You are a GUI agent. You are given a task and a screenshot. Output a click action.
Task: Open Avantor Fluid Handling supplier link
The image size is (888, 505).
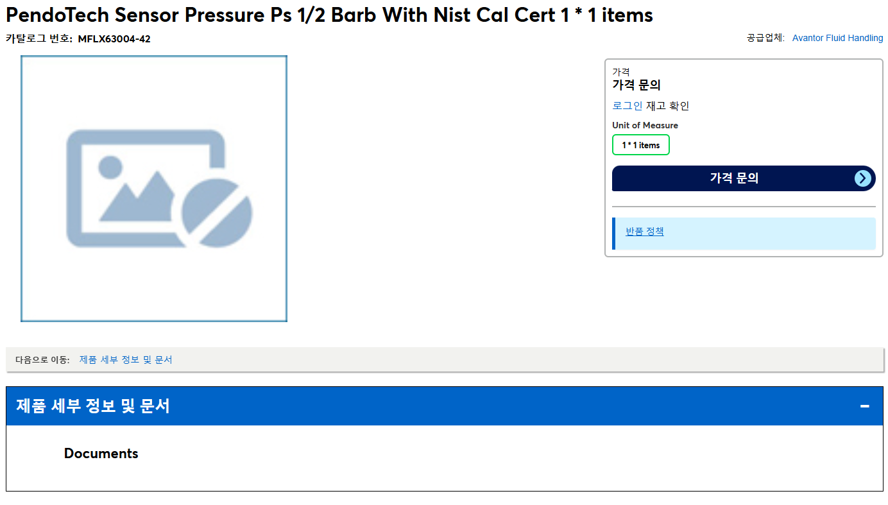837,38
